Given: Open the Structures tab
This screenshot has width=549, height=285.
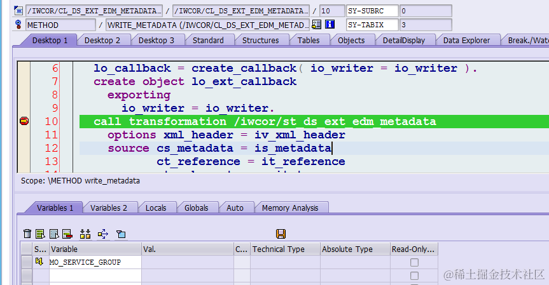Looking at the screenshot, I should tap(260, 40).
